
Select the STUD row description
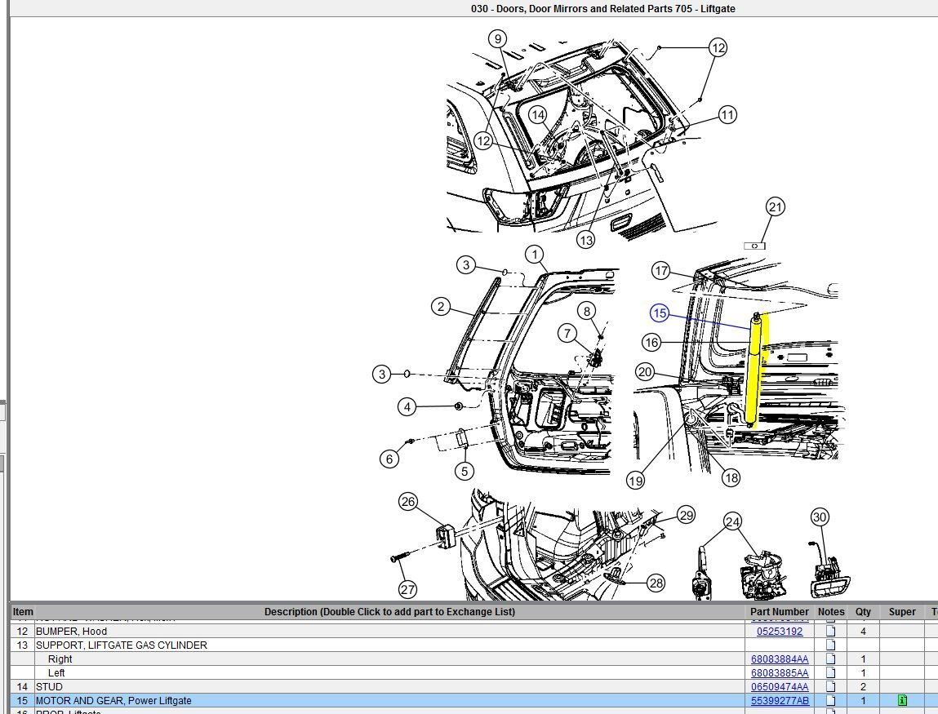pyautogui.click(x=49, y=686)
